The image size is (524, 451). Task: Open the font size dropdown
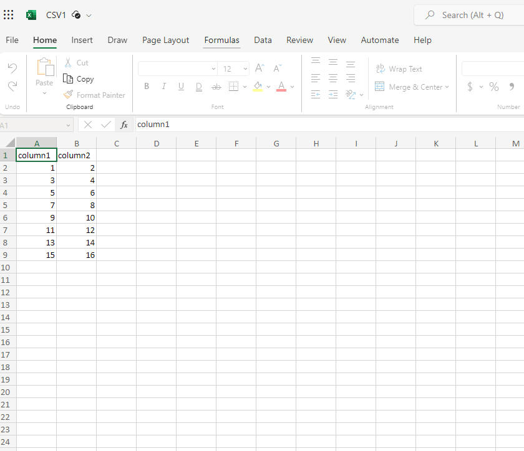click(245, 69)
